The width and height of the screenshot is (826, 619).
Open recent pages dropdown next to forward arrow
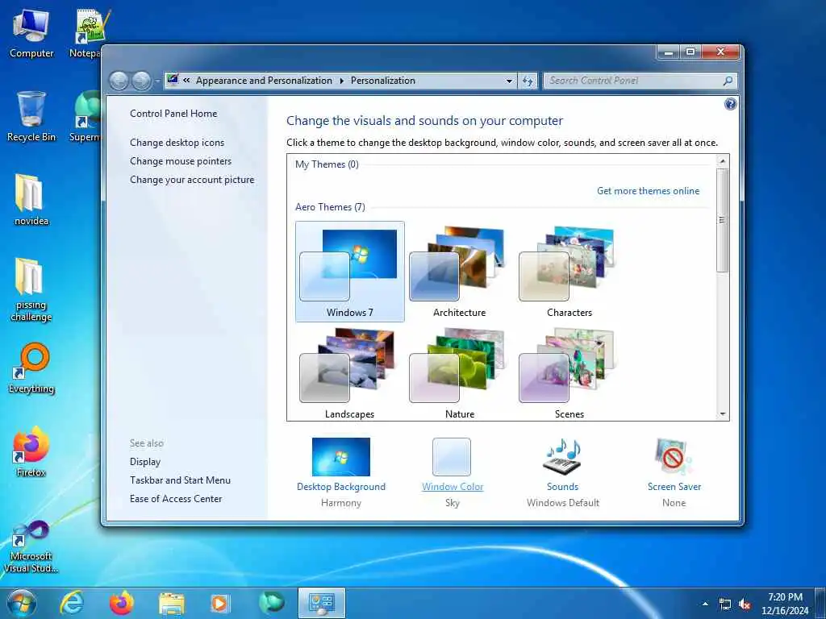156,81
